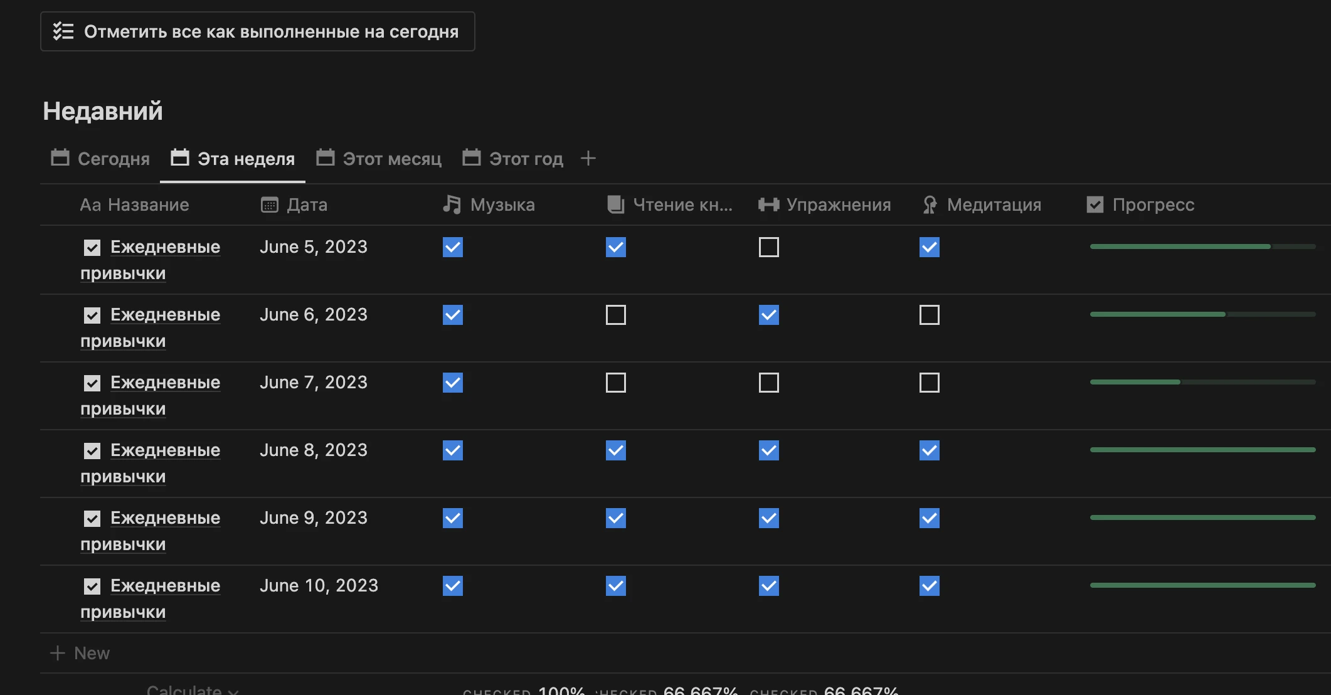This screenshot has width=1331, height=695.
Task: Open the Ежедневные привычки page for June 9
Action: [151, 531]
